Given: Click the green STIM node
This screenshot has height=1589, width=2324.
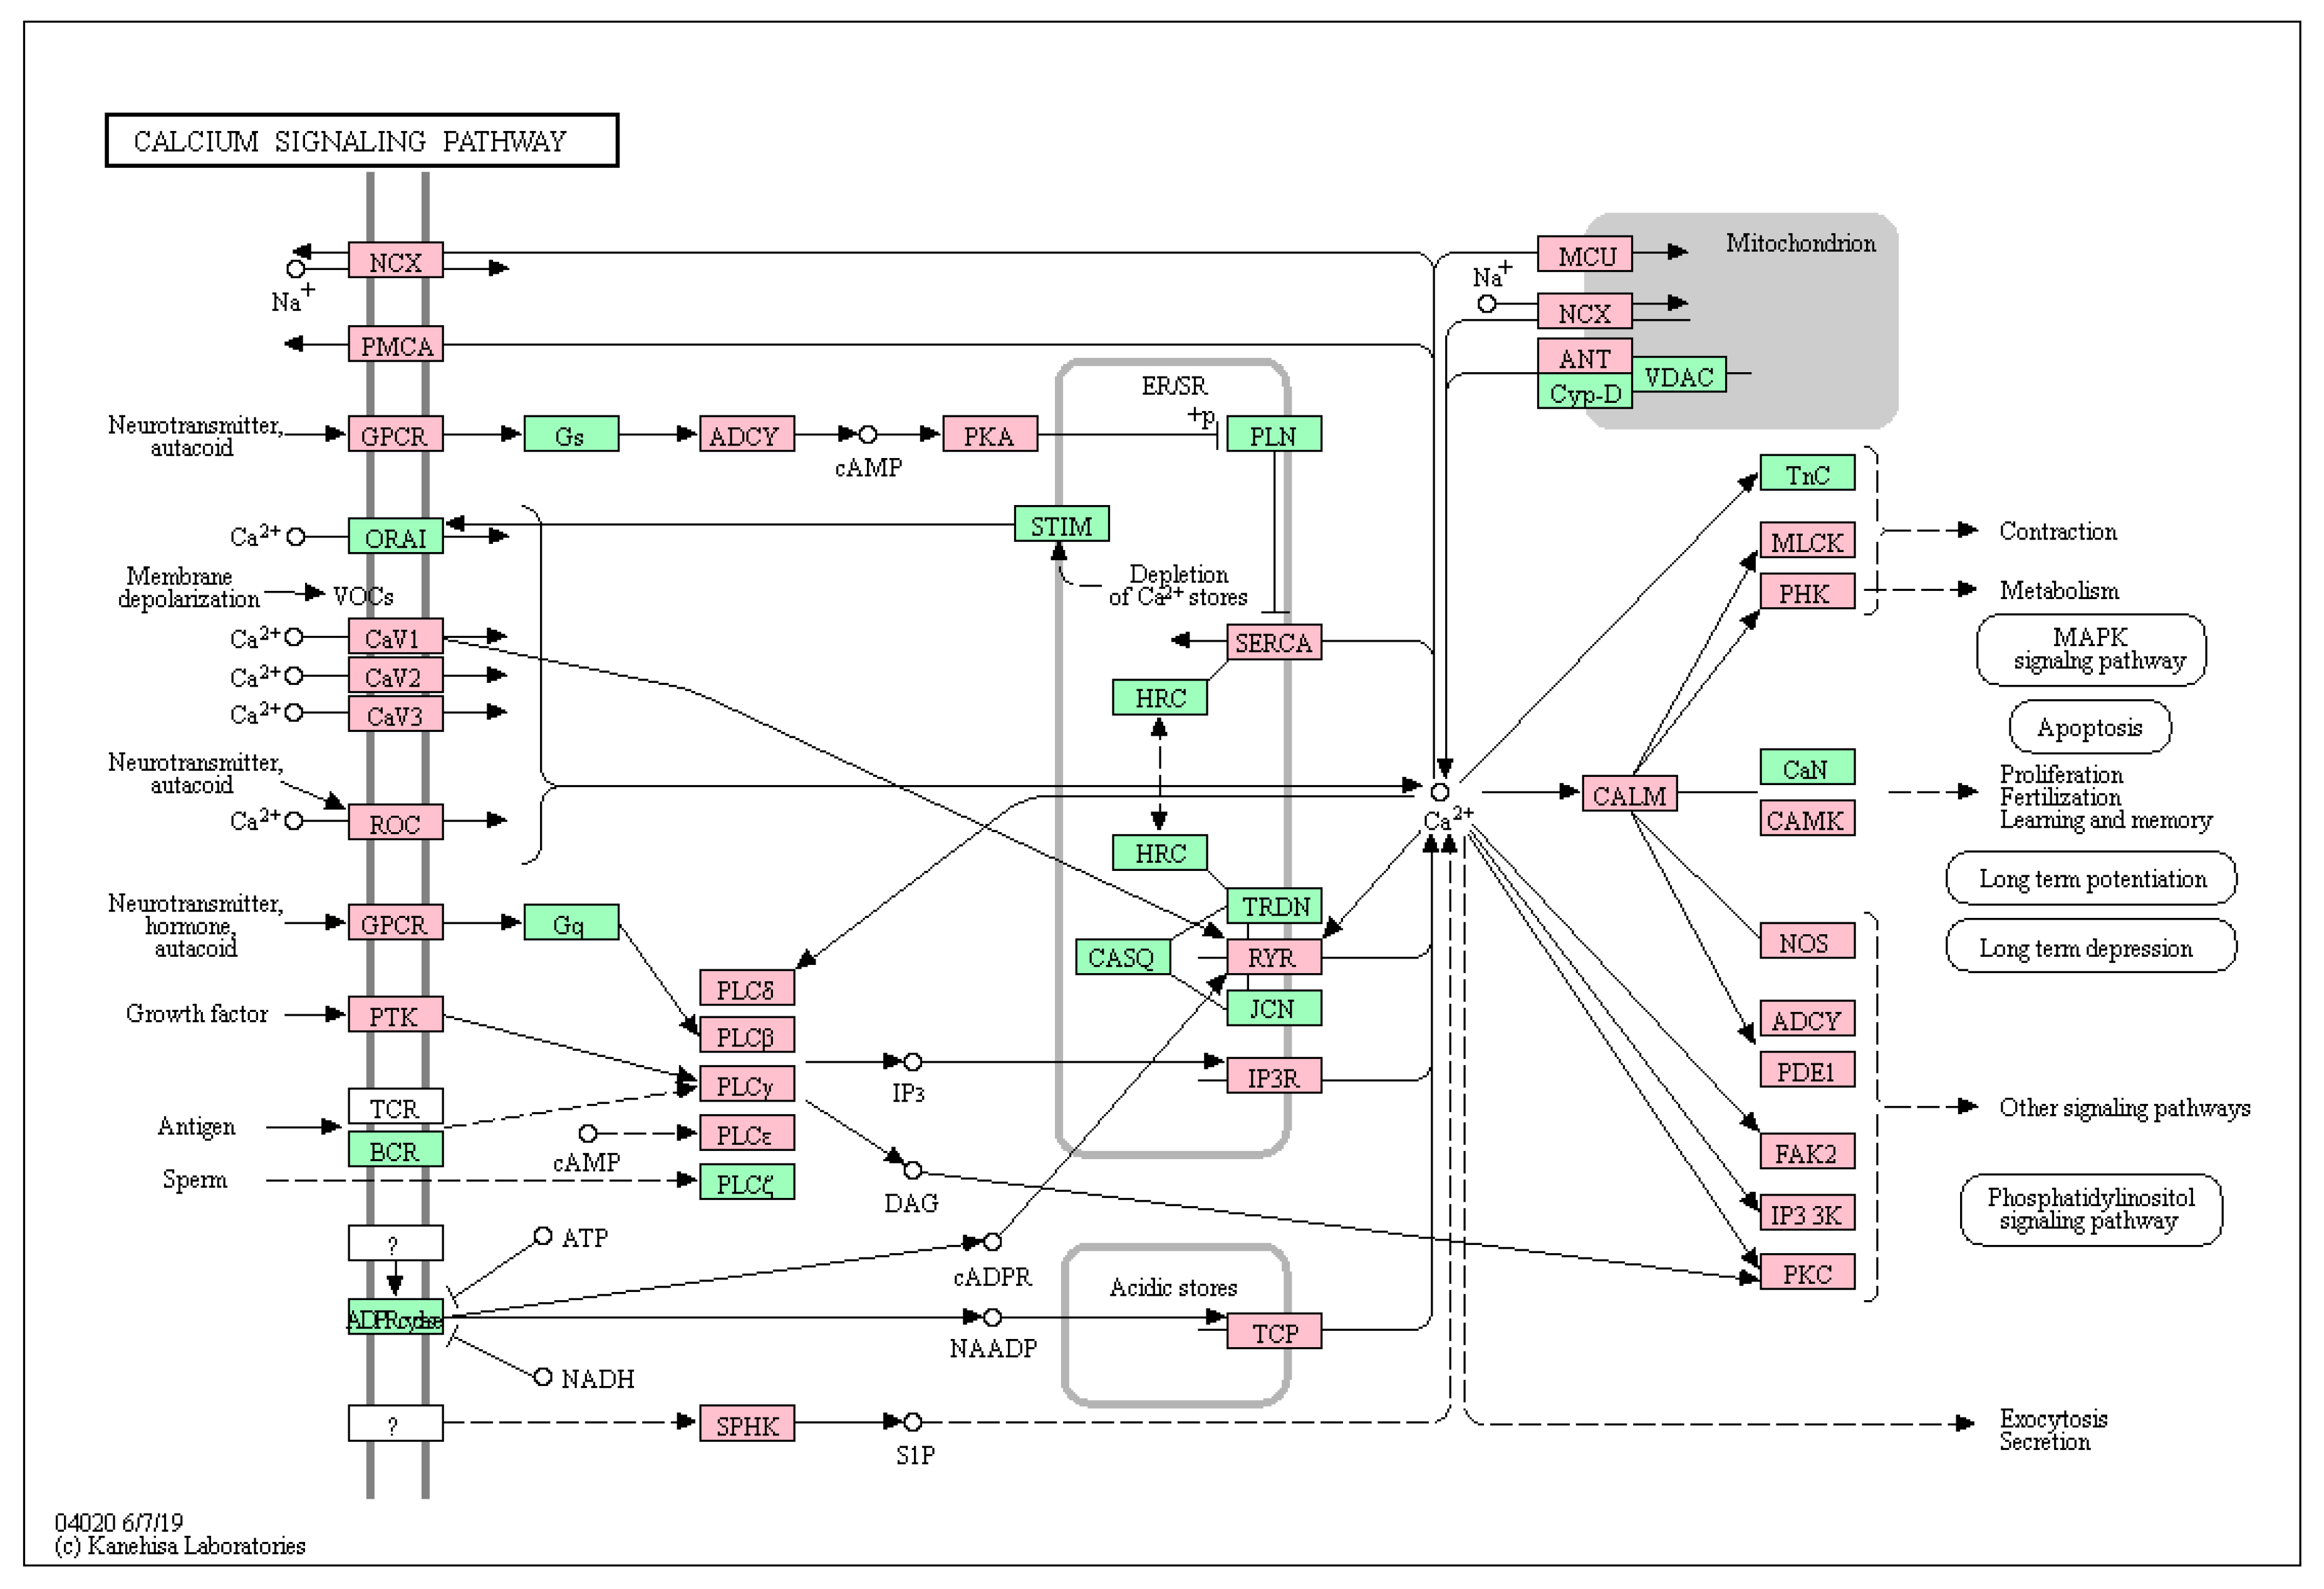Looking at the screenshot, I should point(1061,525).
